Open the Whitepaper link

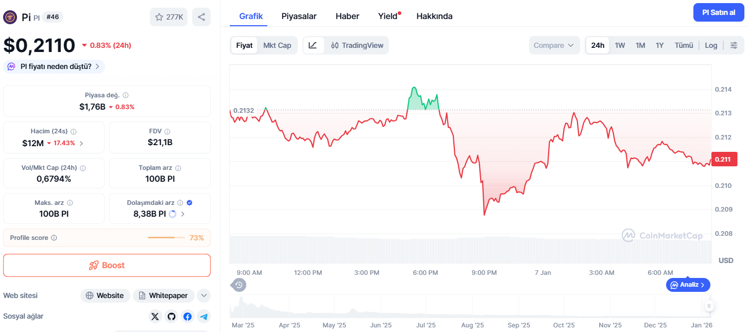164,295
